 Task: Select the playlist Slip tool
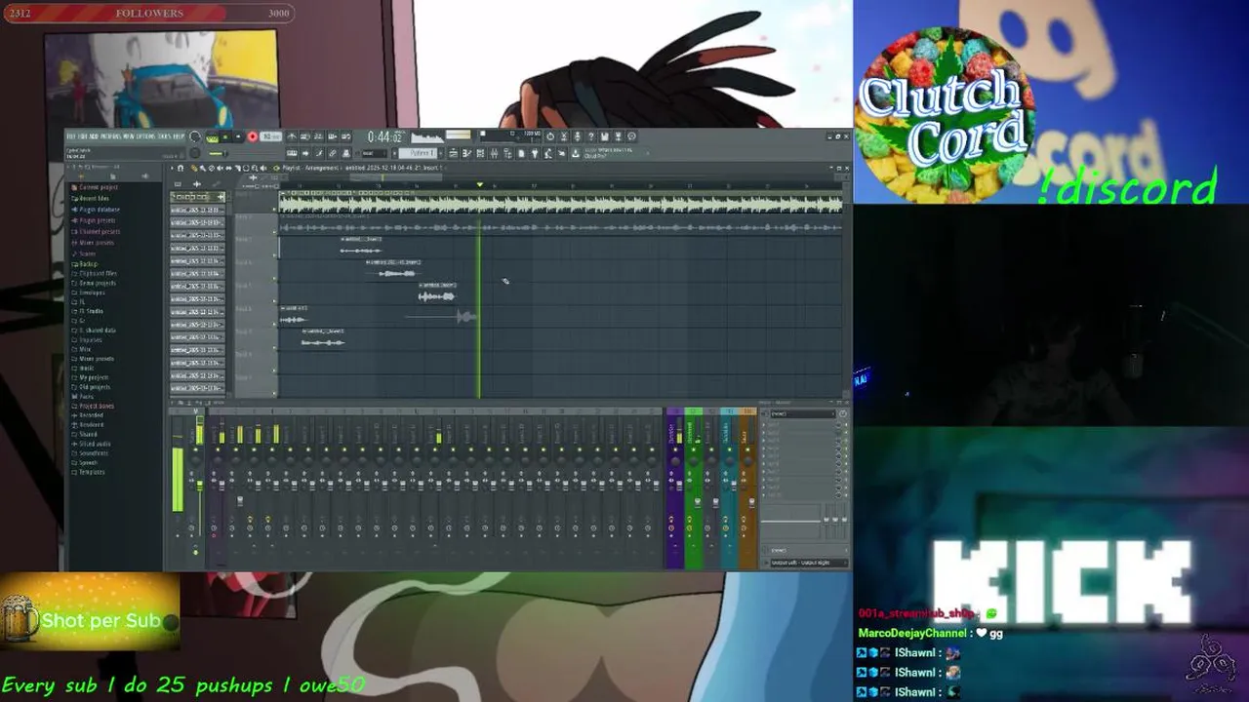point(229,168)
